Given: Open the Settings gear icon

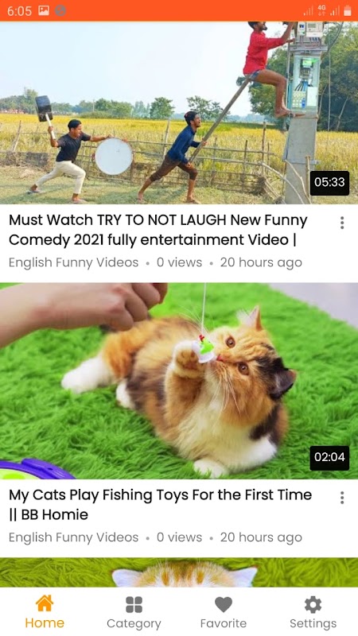Looking at the screenshot, I should click(x=313, y=604).
